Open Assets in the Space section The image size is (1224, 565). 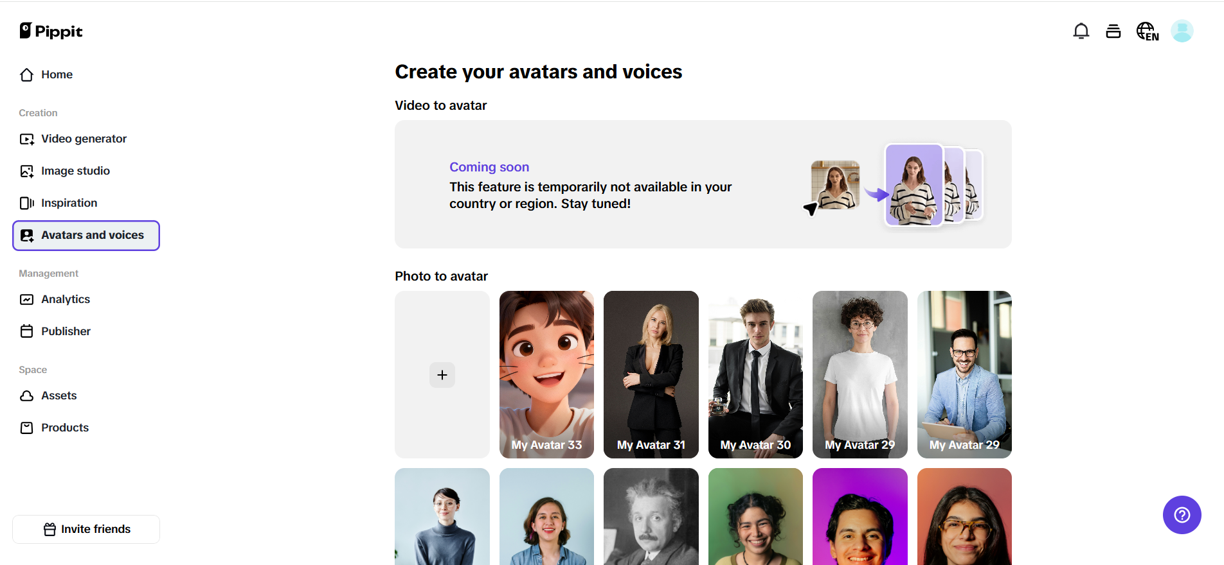59,395
